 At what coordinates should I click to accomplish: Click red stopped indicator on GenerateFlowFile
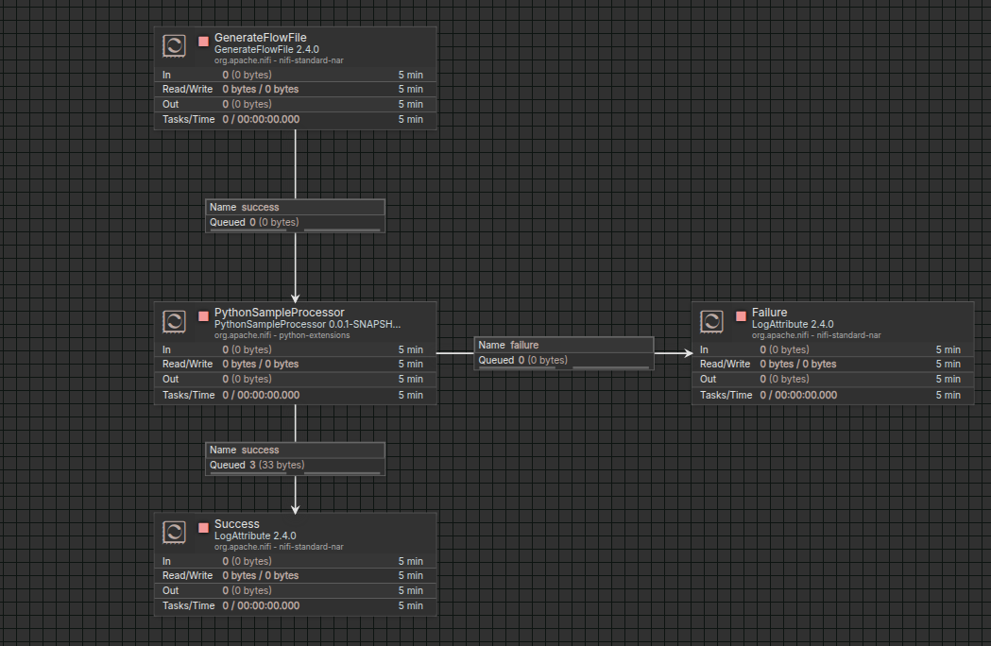pyautogui.click(x=203, y=42)
